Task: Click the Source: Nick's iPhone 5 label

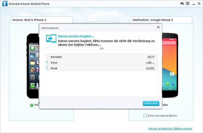Action: tap(29, 20)
